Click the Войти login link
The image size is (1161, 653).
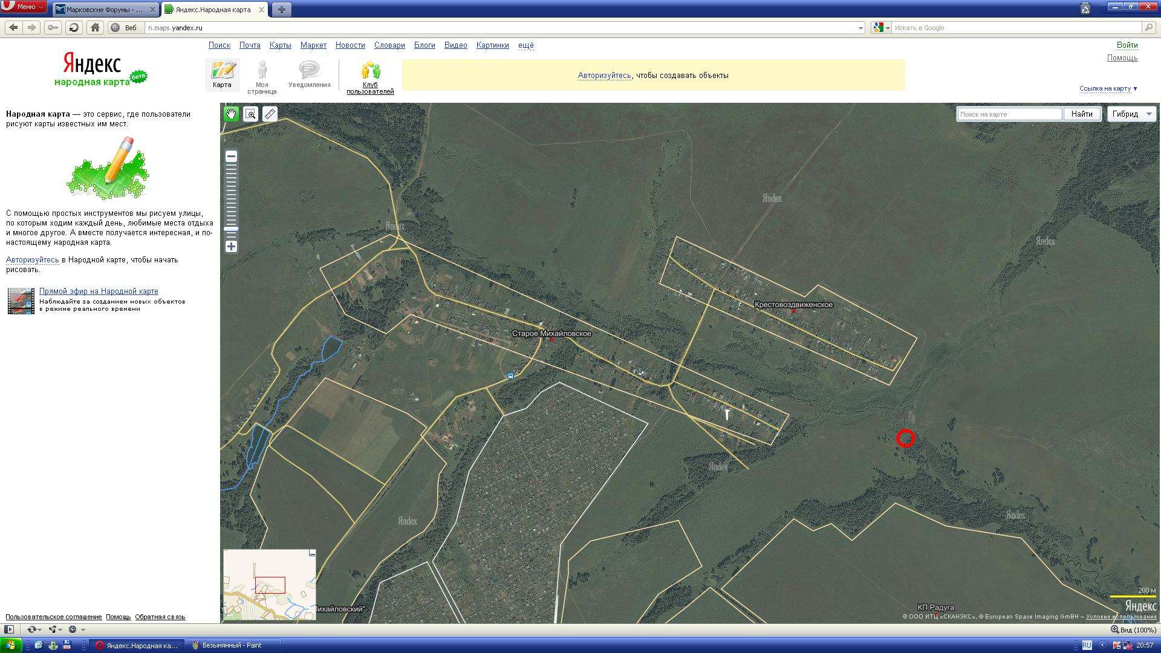point(1127,45)
